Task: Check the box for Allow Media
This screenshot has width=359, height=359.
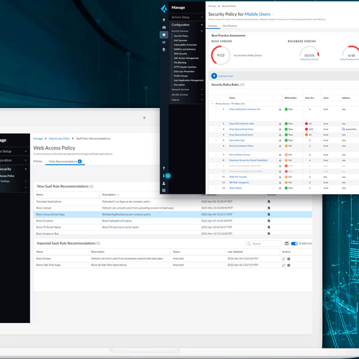Action: pyautogui.click(x=216, y=188)
